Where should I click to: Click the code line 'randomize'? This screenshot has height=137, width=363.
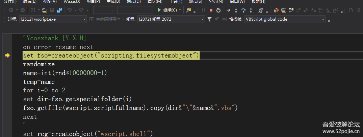39,64
